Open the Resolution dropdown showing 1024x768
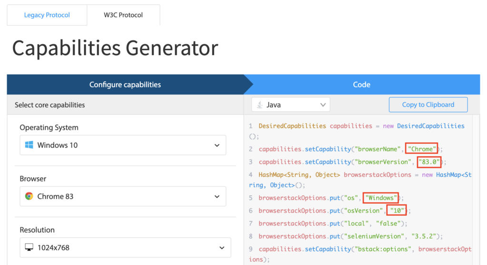Image resolution: width=487 pixels, height=265 pixels. click(125, 247)
